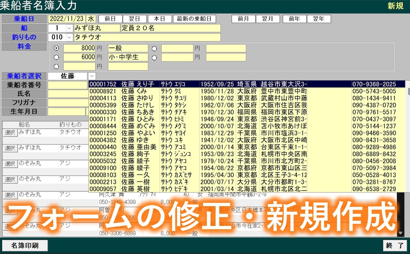Go to 前月
This screenshot has height=254, width=410.
[x=243, y=19]
